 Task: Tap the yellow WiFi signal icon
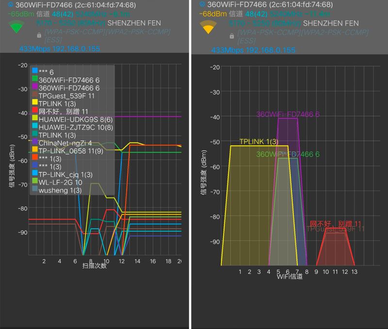click(208, 27)
